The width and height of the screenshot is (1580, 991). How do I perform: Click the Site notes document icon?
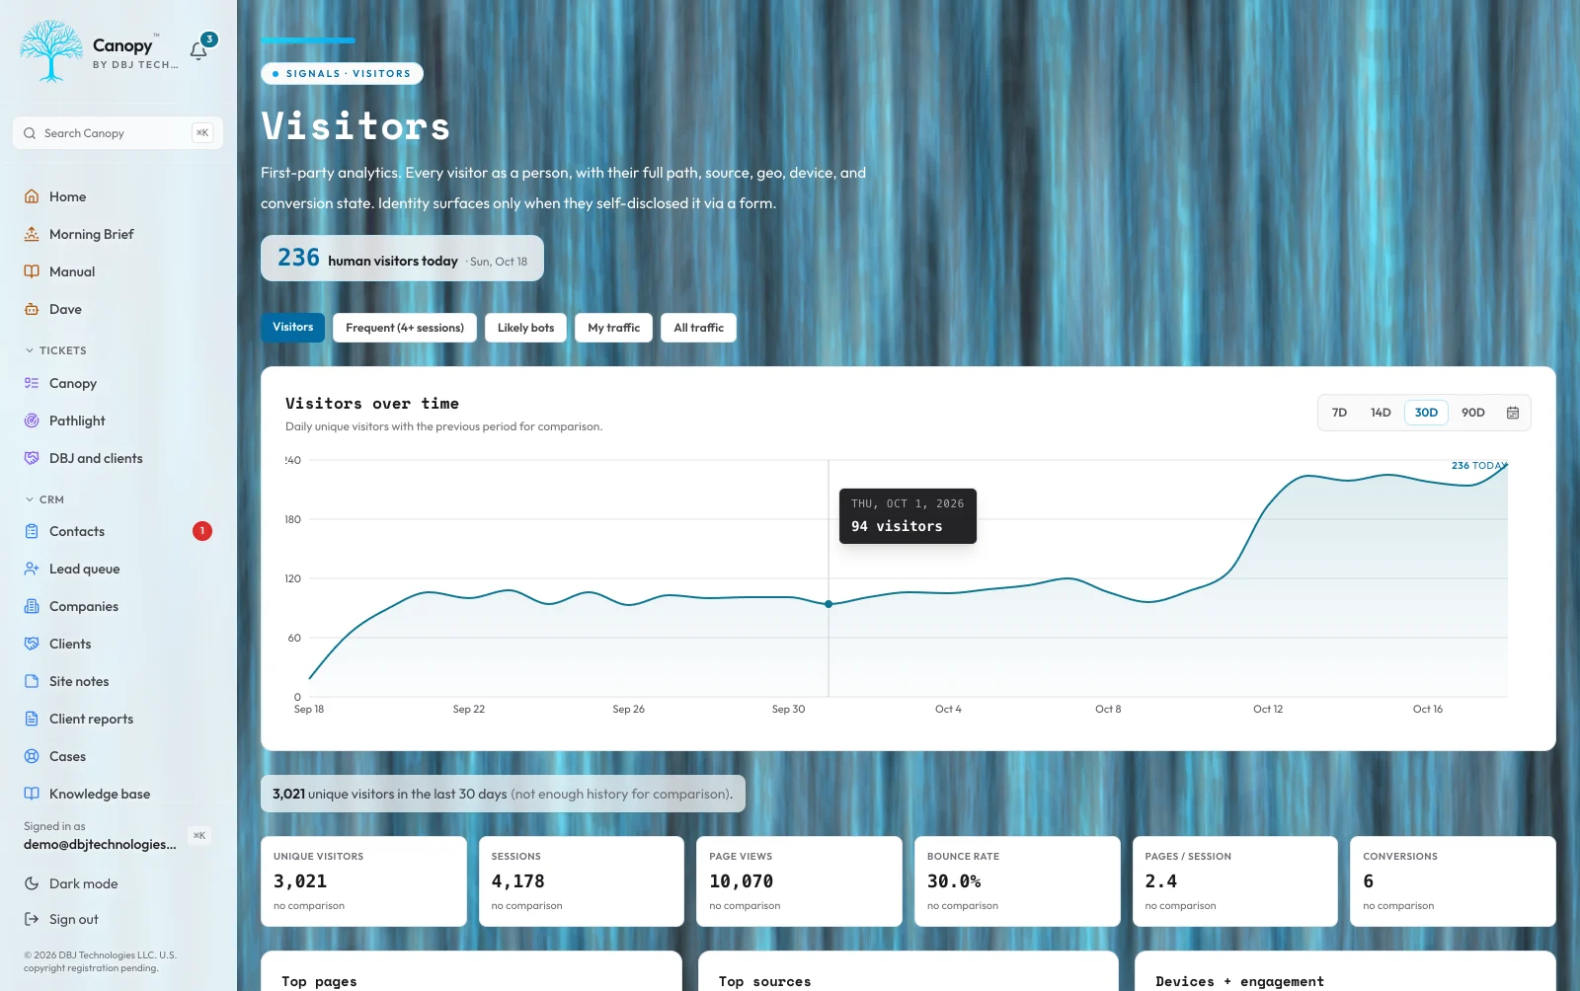[x=32, y=681]
